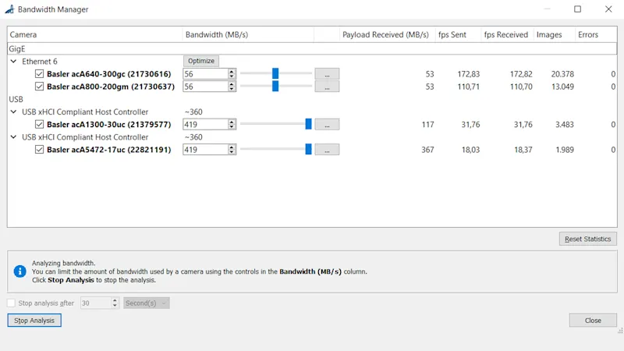Open the Second(s) time unit dropdown
Viewport: 624px width, 351px height.
[x=146, y=303]
